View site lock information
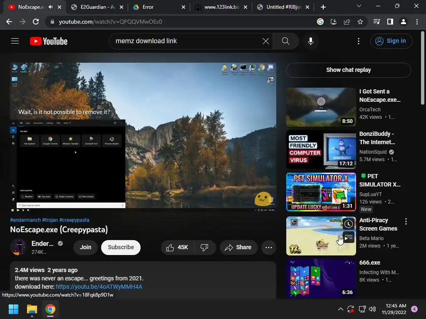 (52, 22)
